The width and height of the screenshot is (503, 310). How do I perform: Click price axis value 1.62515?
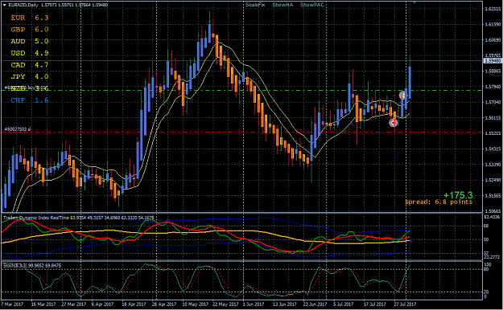pos(493,9)
